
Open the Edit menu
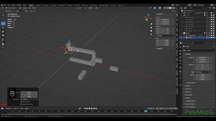click(8, 5)
